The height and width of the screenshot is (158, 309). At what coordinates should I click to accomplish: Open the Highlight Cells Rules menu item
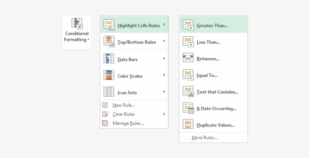tap(135, 25)
